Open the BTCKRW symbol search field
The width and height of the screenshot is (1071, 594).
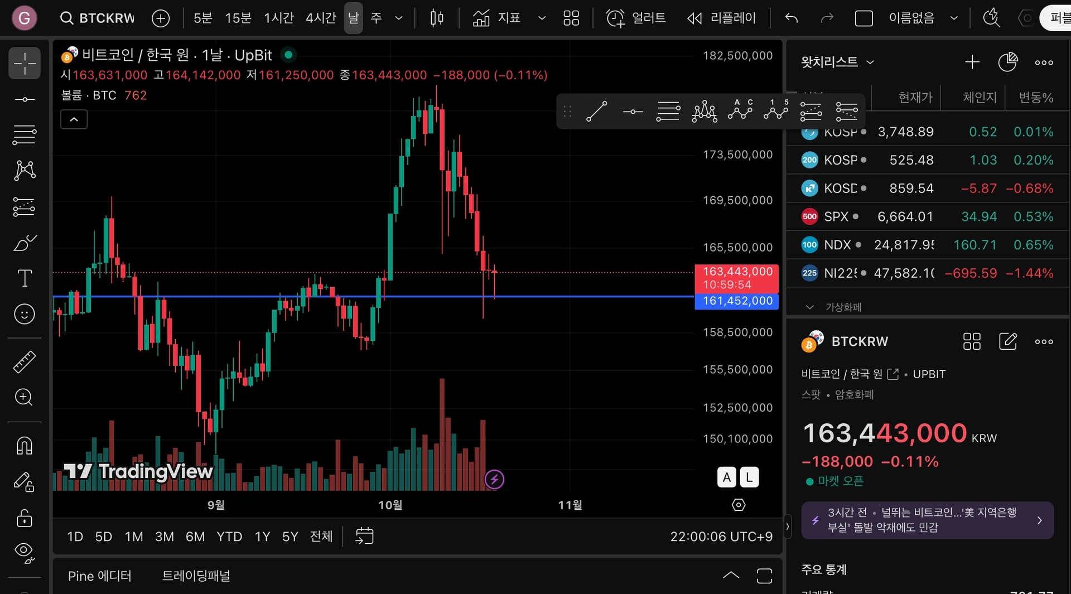click(x=98, y=18)
